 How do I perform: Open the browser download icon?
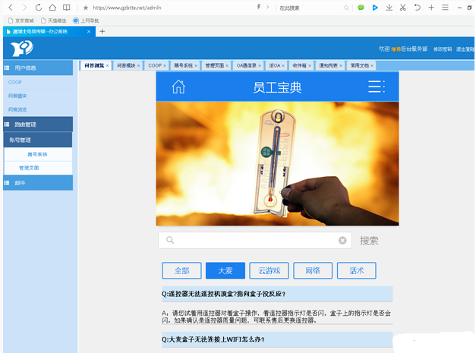click(x=389, y=8)
